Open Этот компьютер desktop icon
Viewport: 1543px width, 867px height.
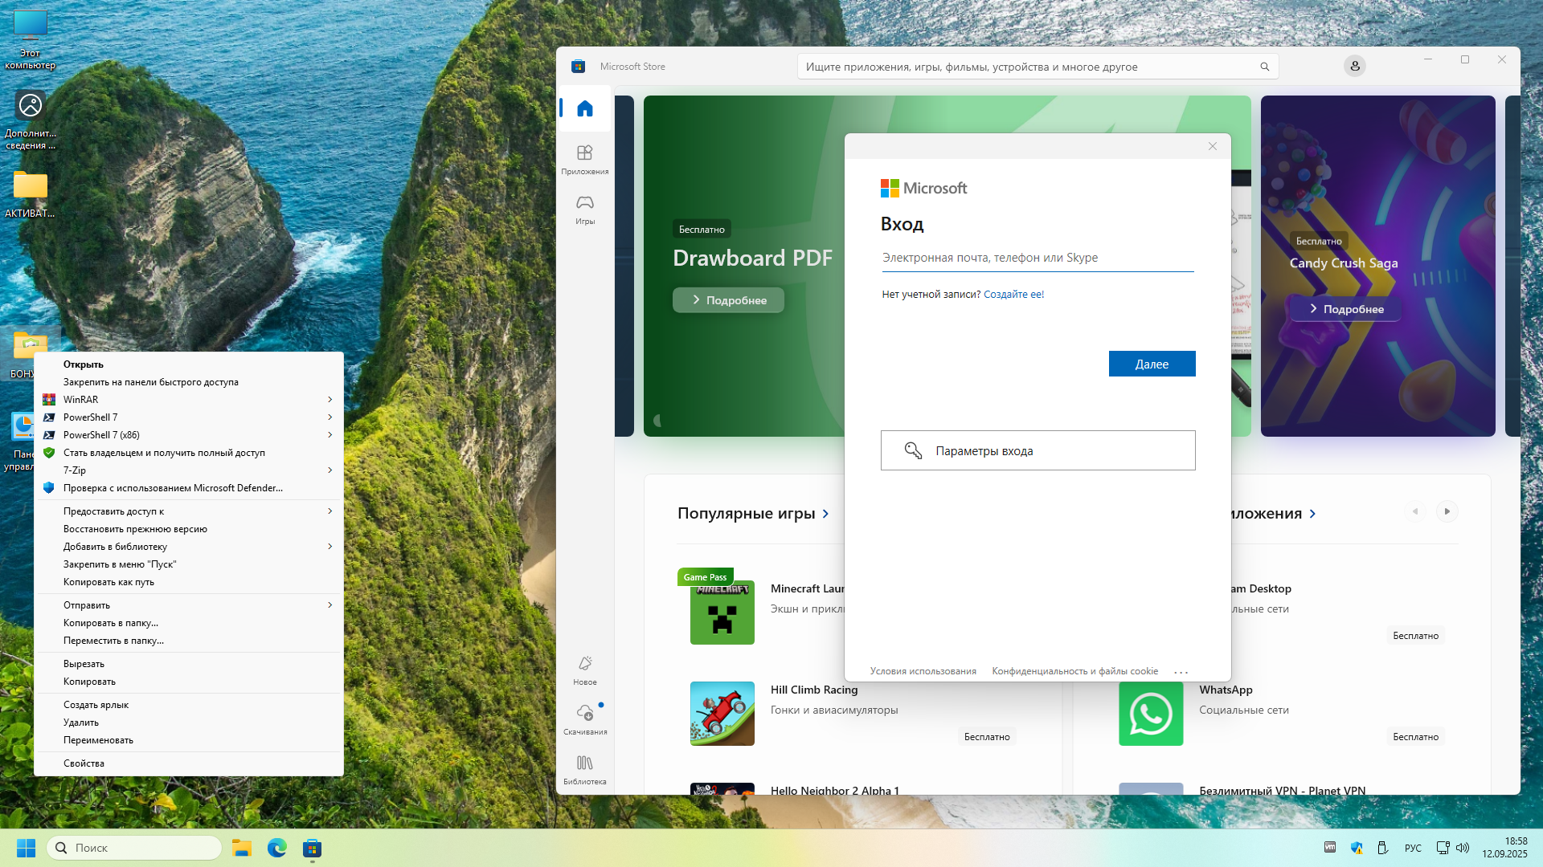click(31, 40)
